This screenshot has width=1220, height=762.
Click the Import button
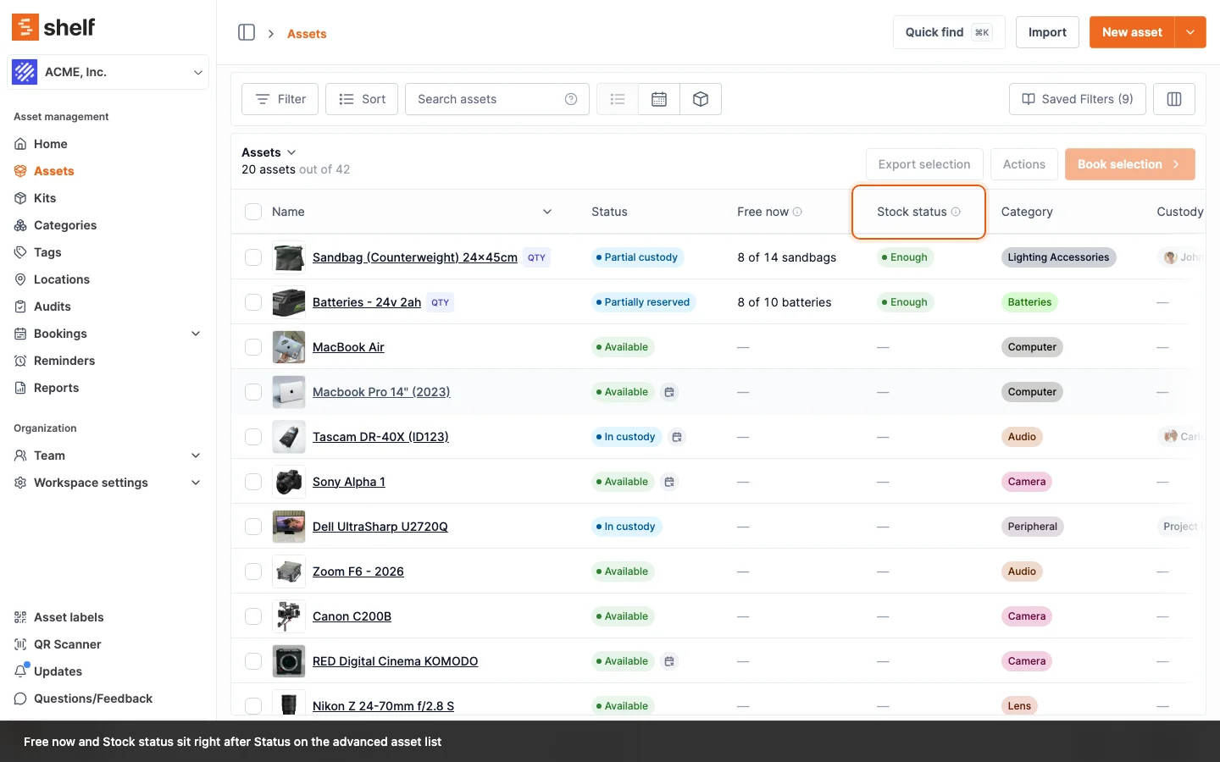tap(1047, 32)
